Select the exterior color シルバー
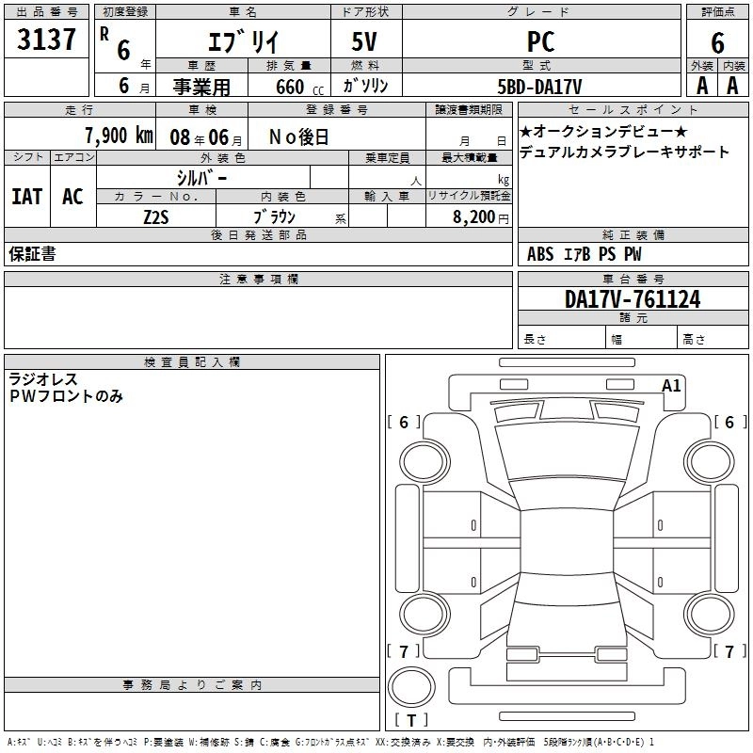Viewport: 753px width, 753px height. click(x=201, y=178)
